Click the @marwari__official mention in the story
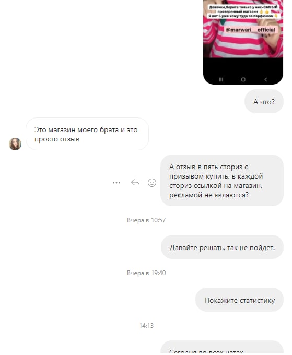 [x=251, y=30]
